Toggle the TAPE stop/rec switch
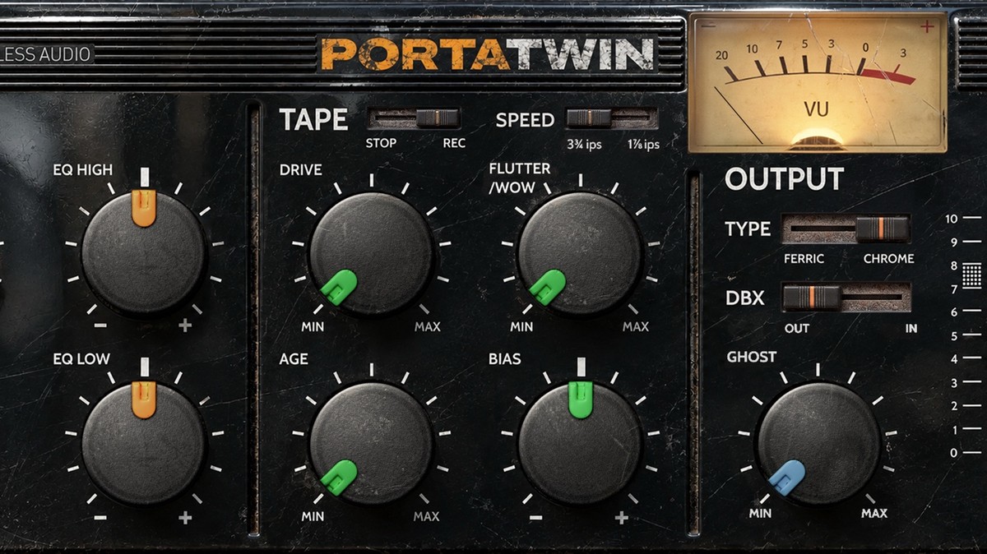This screenshot has height=554, width=987. click(x=414, y=118)
